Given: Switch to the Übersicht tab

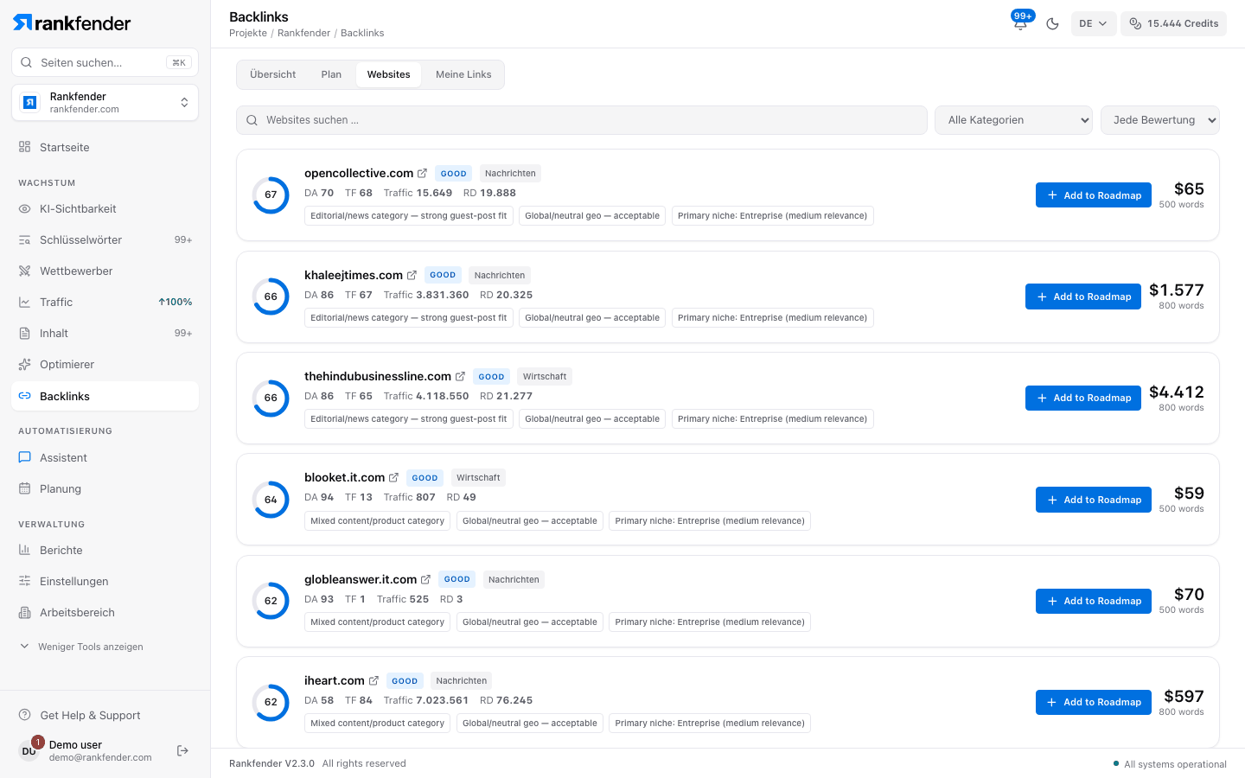Looking at the screenshot, I should pos(273,74).
